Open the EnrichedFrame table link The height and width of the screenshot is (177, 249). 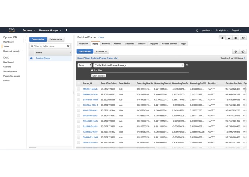point(43,58)
